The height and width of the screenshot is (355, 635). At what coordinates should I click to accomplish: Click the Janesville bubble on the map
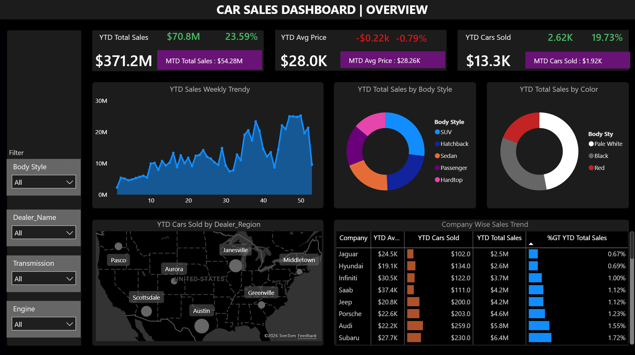[x=235, y=265]
